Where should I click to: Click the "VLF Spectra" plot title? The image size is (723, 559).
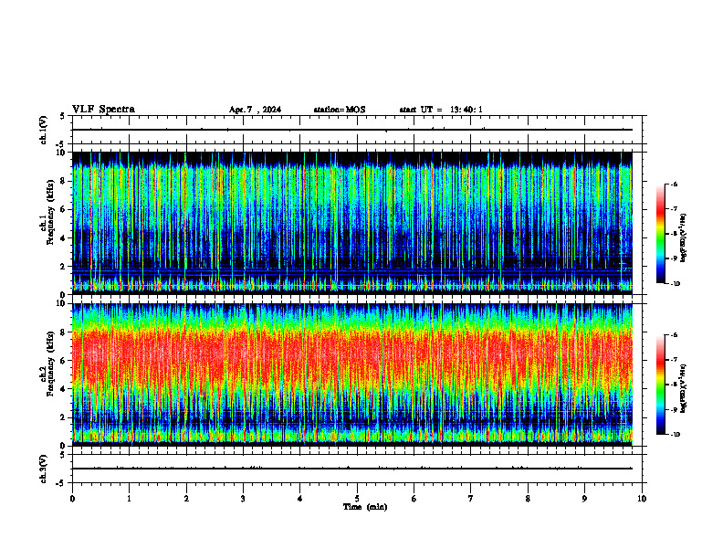[x=103, y=110]
